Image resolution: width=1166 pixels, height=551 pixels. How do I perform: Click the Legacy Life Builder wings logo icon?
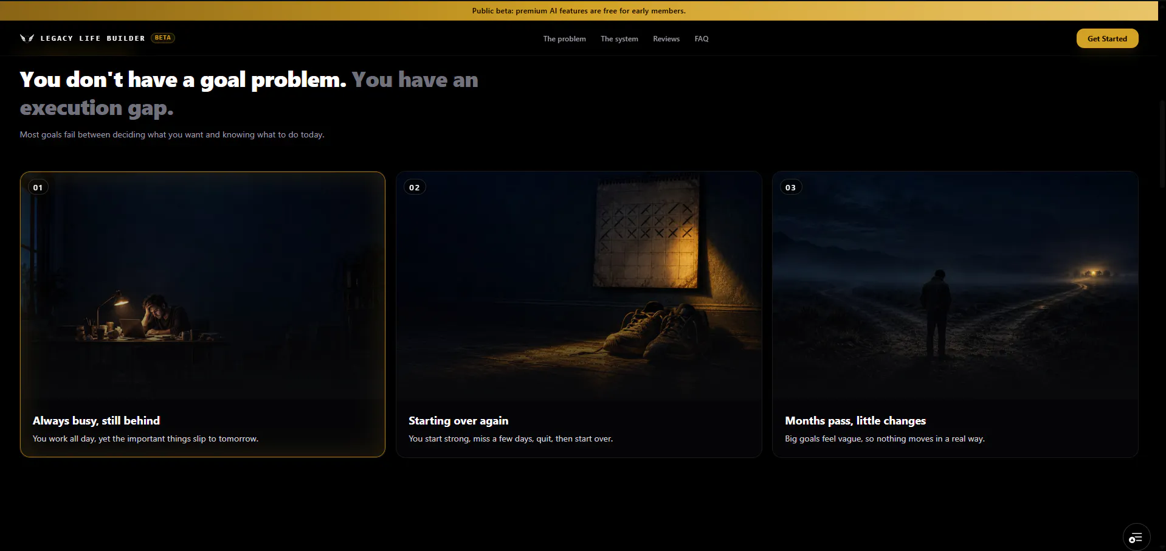(27, 38)
